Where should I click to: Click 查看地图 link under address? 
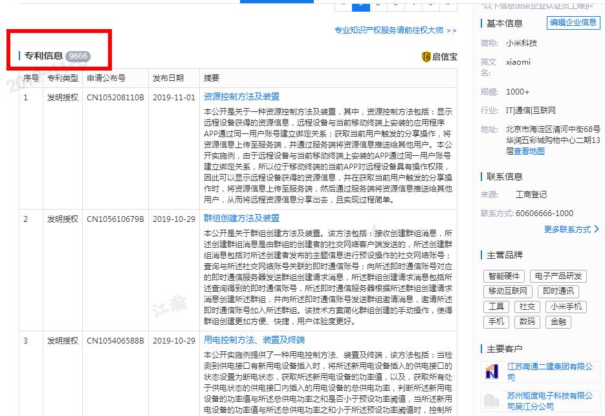[x=529, y=151]
